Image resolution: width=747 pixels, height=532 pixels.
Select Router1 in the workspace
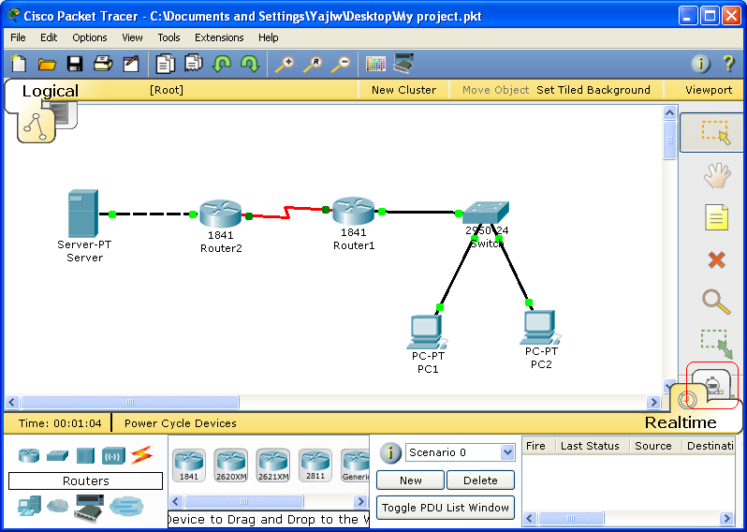354,211
